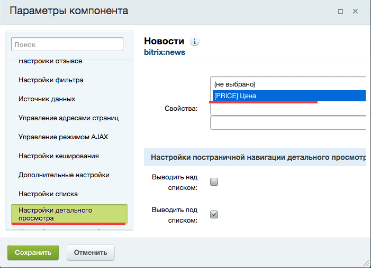Screen dimensions: 371x268
Task: Maximize the Параметры компонента dialog
Action: tap(340, 11)
